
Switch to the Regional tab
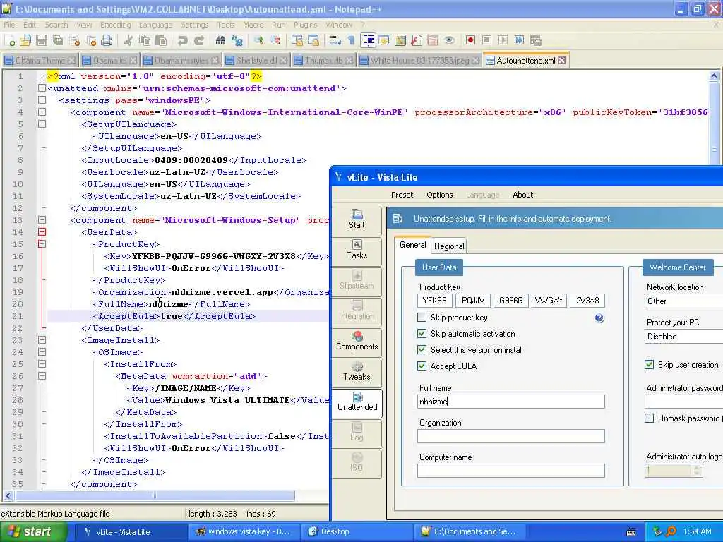click(449, 246)
